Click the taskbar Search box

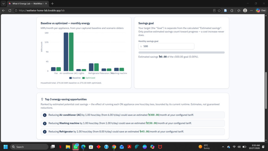[29, 147]
